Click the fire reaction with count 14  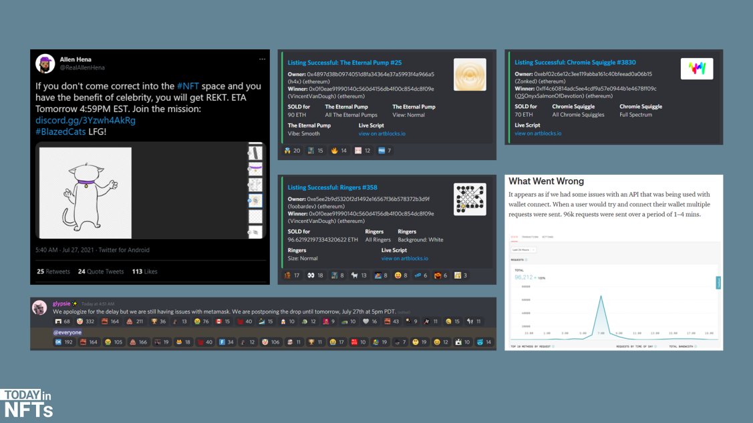[x=339, y=151]
